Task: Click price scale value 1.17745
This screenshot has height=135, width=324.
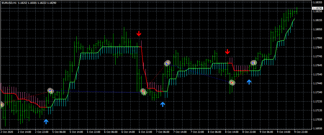Action: (x=317, y=56)
